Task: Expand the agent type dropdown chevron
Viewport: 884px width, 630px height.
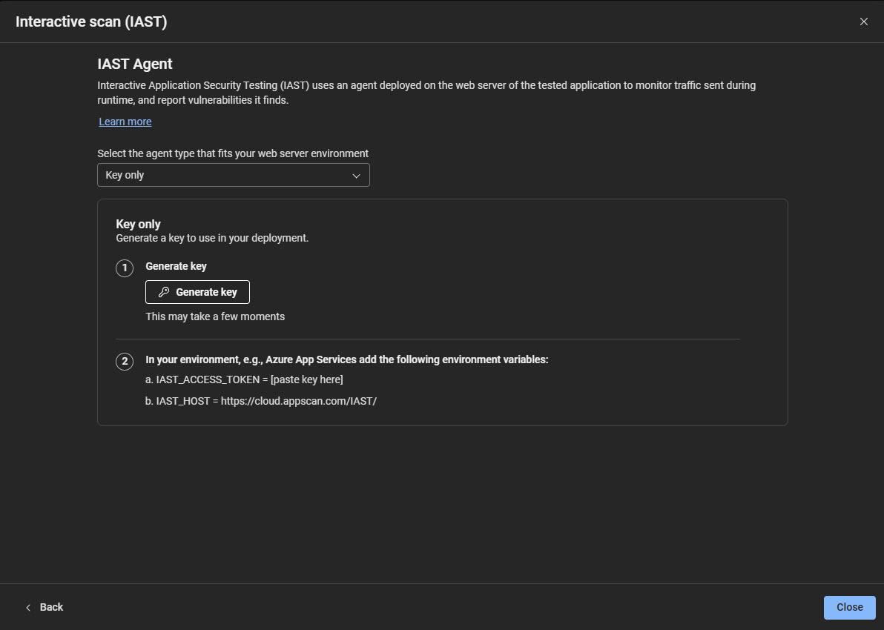Action: [x=356, y=176]
